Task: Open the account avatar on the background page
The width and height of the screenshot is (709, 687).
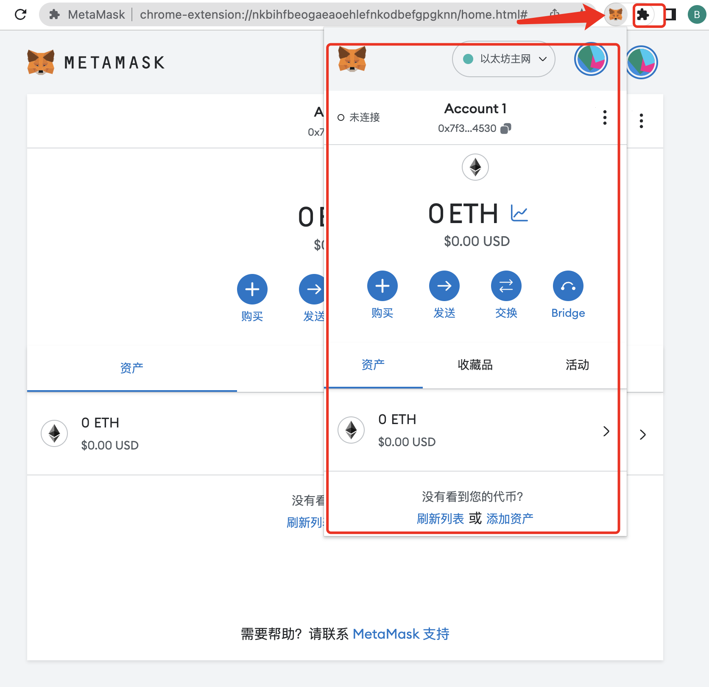Action: 642,62
